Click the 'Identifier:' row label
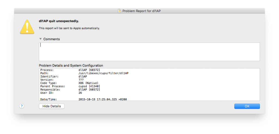The width and height of the screenshot is (279, 134). (x=49, y=76)
